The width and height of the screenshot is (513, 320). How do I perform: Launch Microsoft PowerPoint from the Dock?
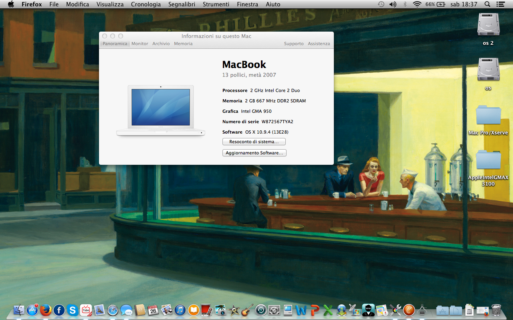315,310
